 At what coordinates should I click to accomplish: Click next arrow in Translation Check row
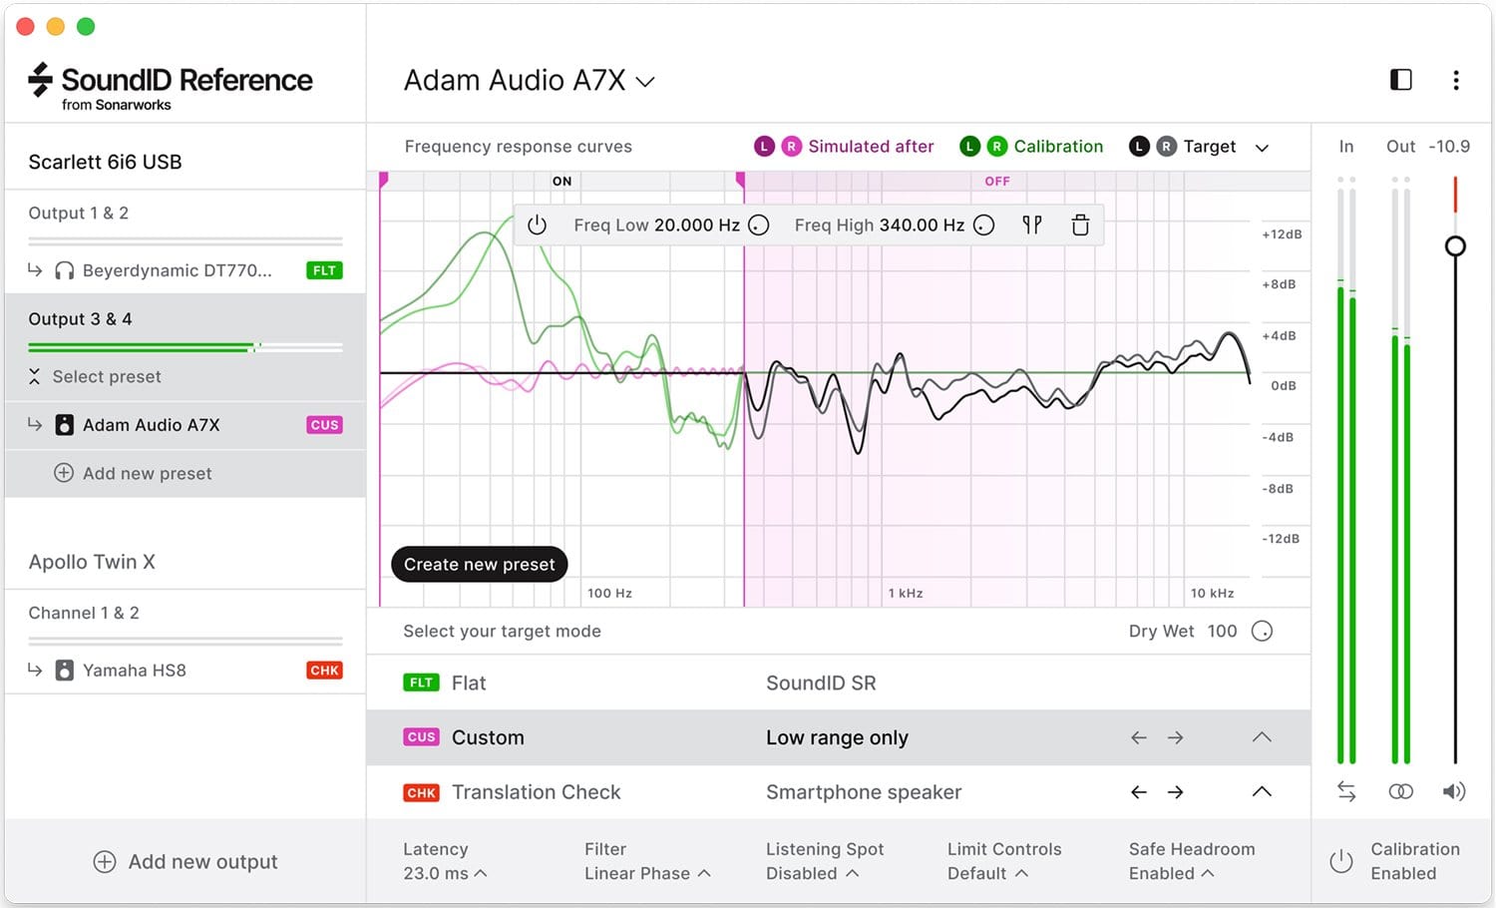point(1176,792)
